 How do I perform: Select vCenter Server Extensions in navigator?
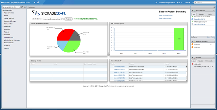click(x=12, y=40)
